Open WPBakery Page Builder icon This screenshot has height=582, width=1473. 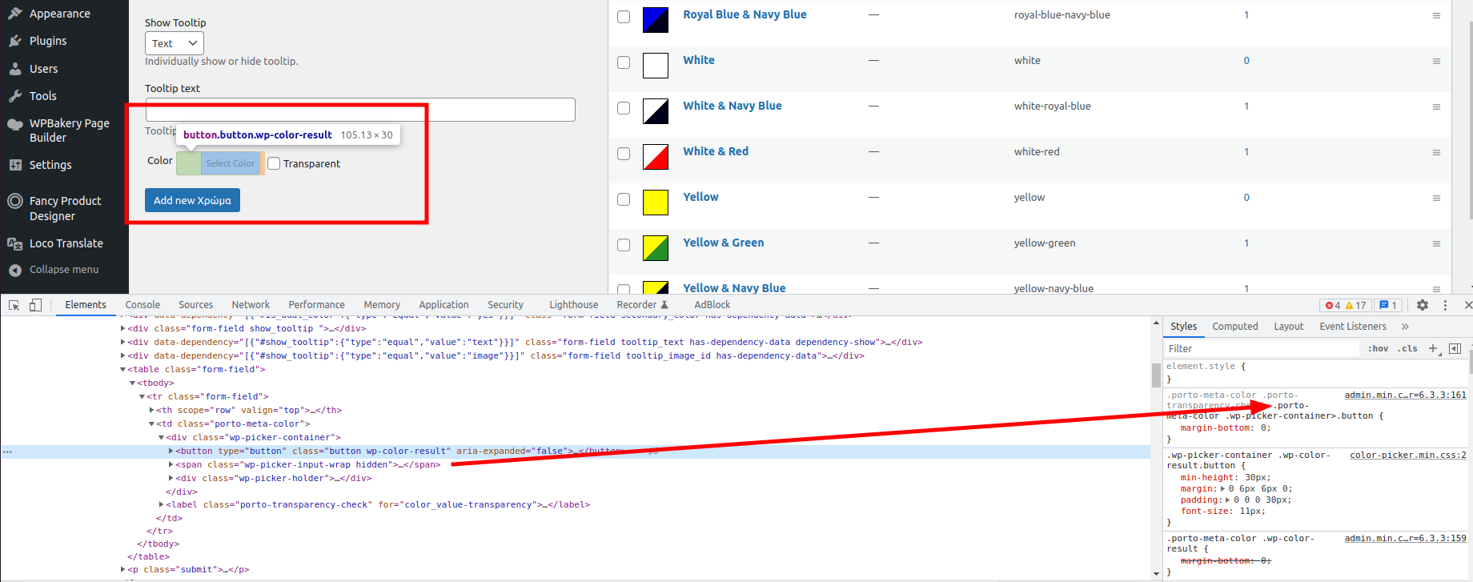(15, 124)
